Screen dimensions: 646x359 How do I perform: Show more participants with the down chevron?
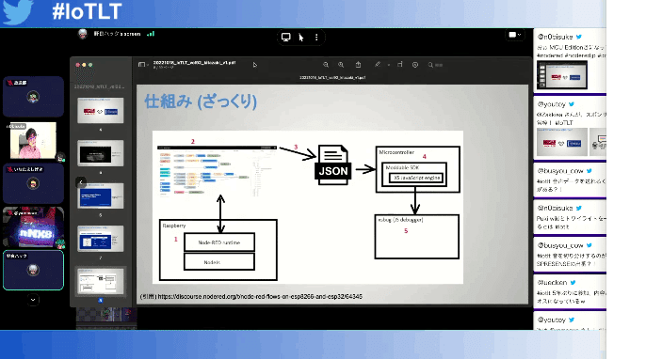click(x=33, y=300)
